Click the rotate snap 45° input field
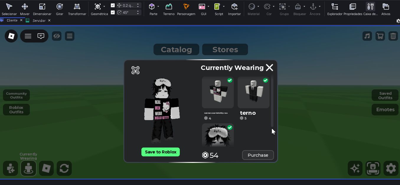This screenshot has height=185, width=400. (x=129, y=12)
